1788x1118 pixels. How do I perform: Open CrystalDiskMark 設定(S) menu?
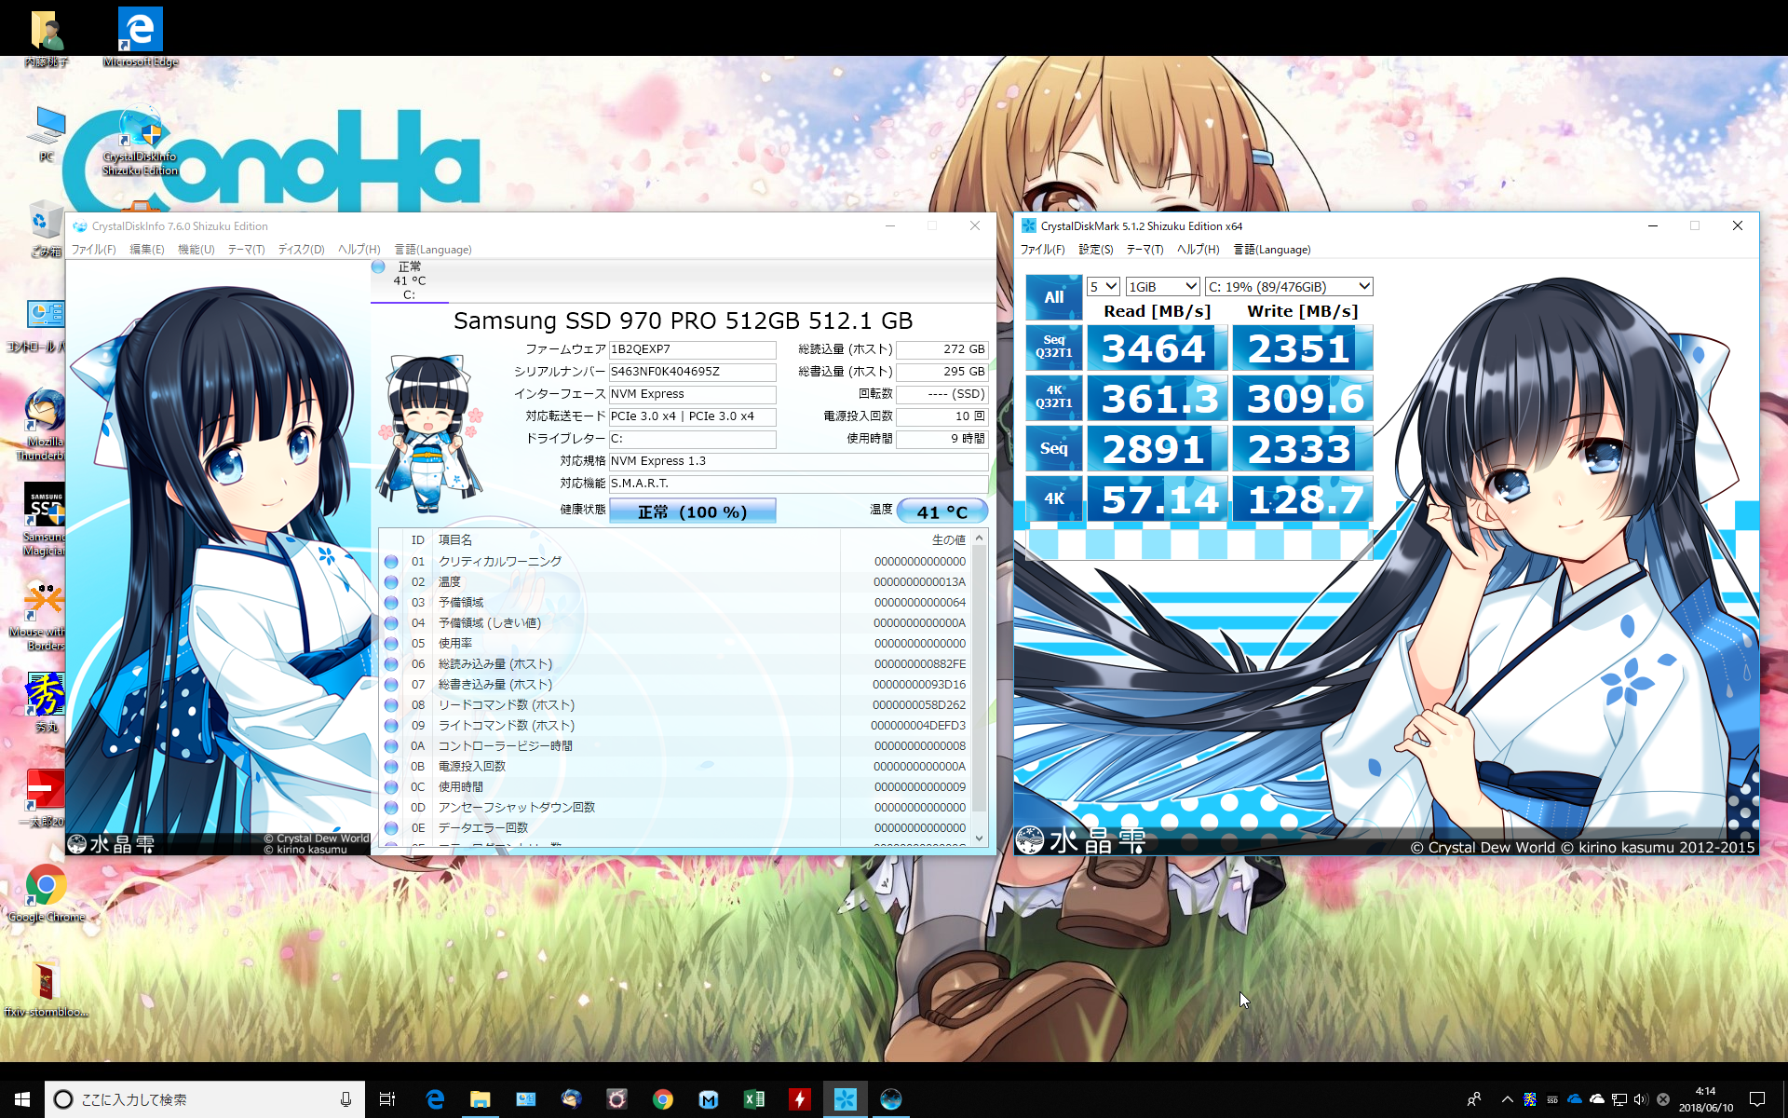(1095, 250)
